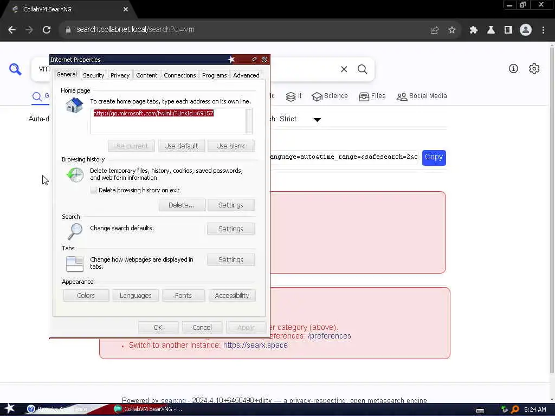Click the tray network icon
This screenshot has height=416, width=555.
tap(505, 409)
